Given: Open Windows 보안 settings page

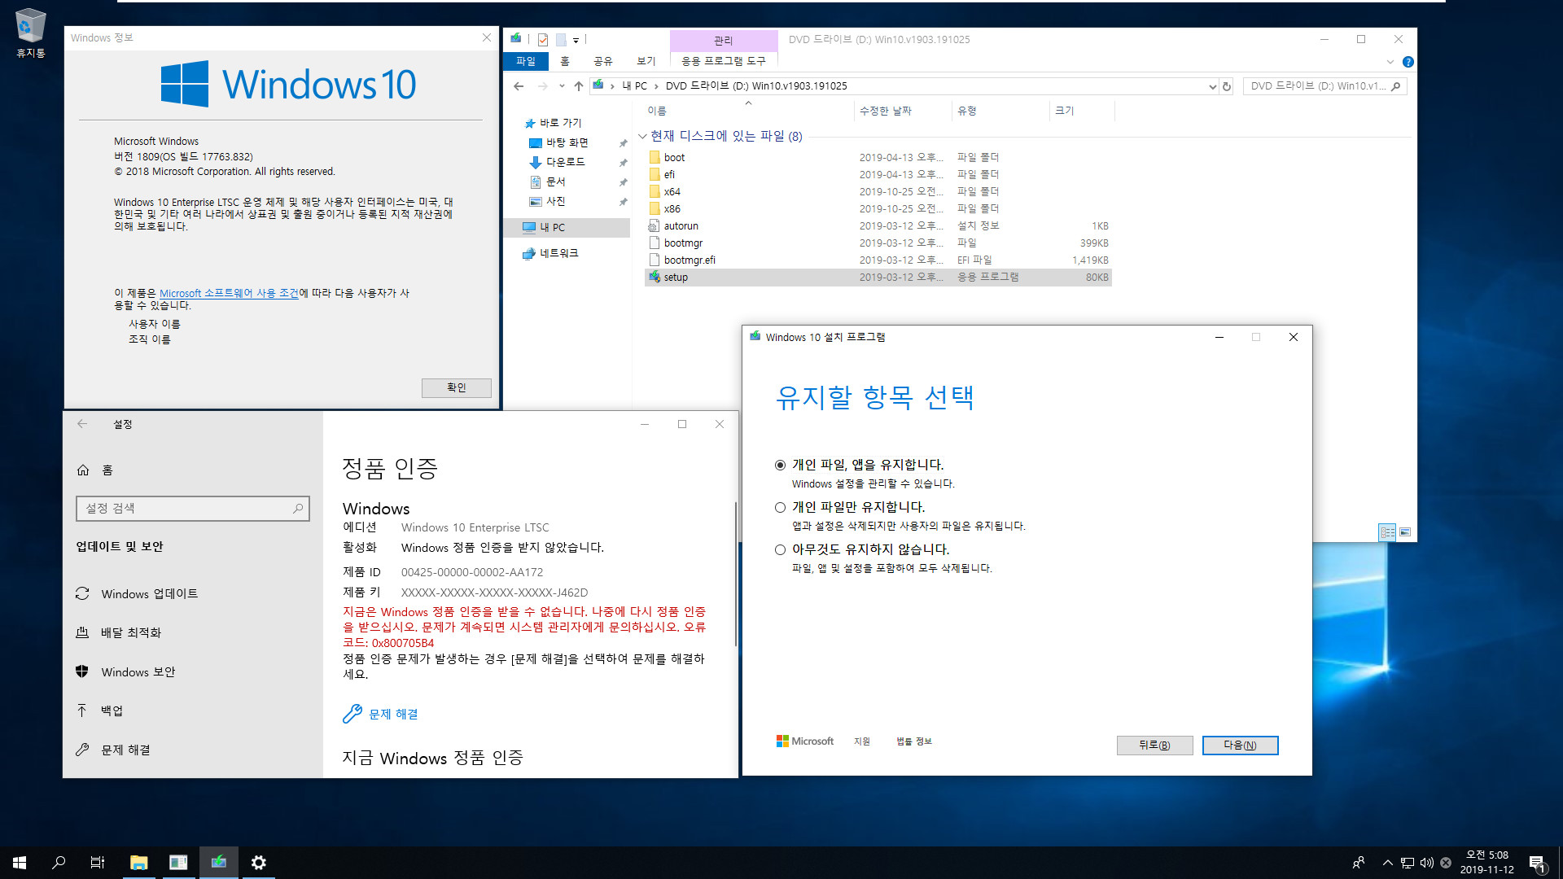Looking at the screenshot, I should pos(138,672).
